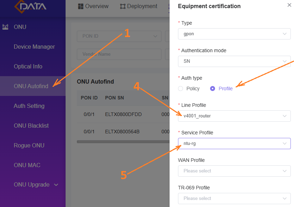Screen dimensions: 294x207
Task: Select the Profile auth type radio
Action: point(213,89)
